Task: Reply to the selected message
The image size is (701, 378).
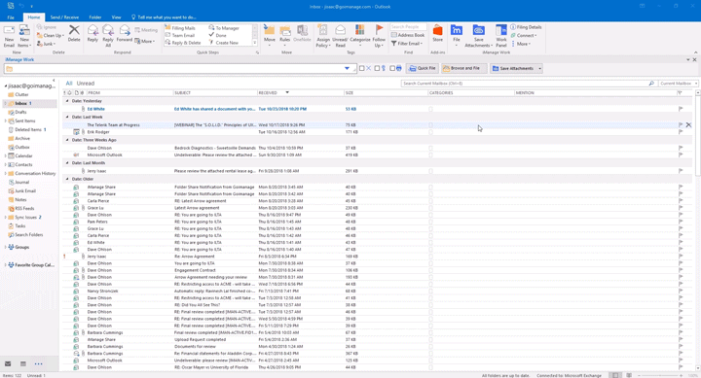Action: click(x=92, y=34)
